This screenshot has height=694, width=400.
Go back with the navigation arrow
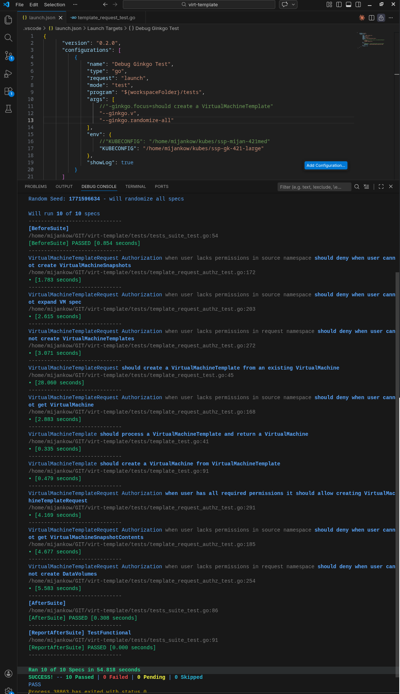tap(105, 4)
